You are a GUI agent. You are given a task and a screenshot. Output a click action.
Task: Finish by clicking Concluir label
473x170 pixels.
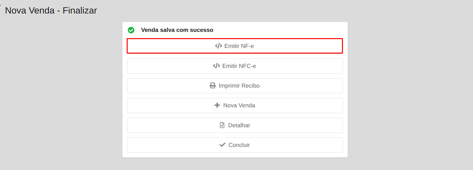pyautogui.click(x=239, y=145)
